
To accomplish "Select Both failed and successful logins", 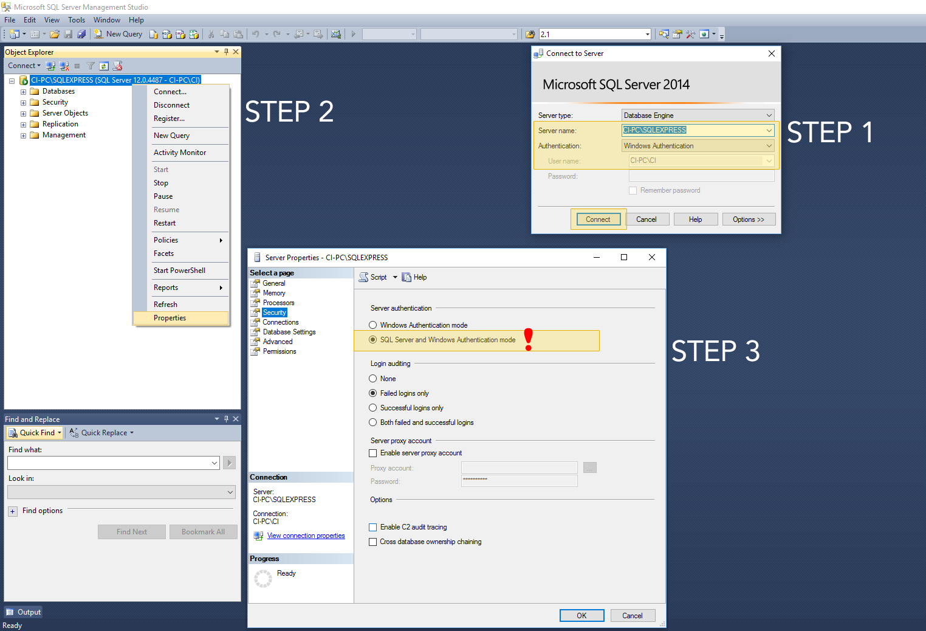I will pos(373,422).
